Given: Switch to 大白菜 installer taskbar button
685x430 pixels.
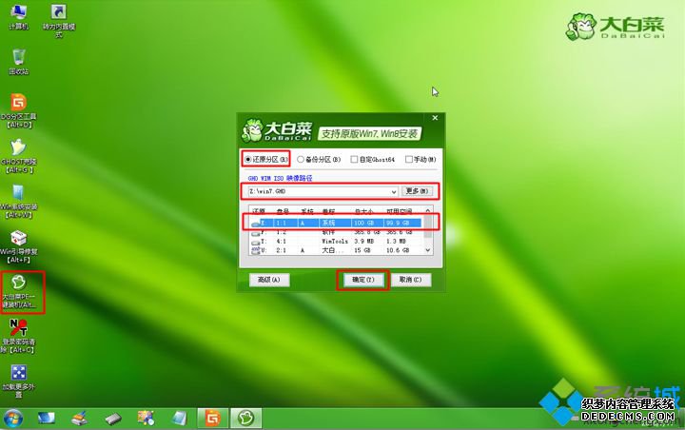Looking at the screenshot, I should 246,419.
